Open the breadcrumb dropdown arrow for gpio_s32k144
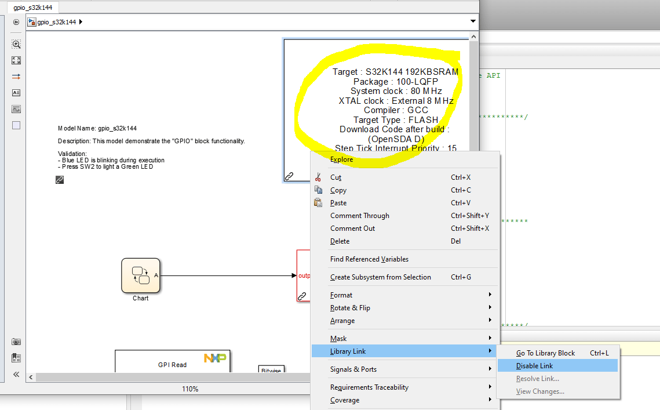This screenshot has width=660, height=410. 473,21
